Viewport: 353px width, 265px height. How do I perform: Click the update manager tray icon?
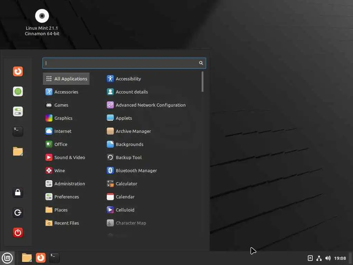pos(310,258)
